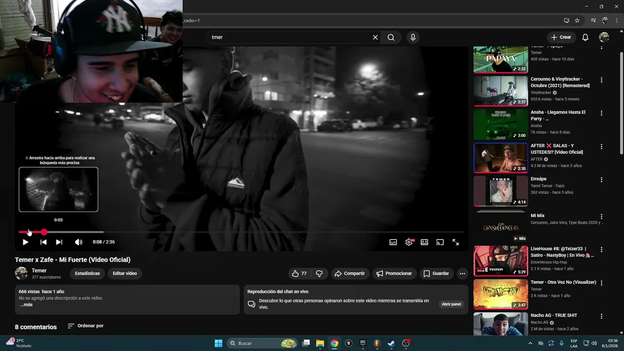Play AFTER SALAS Y USTEDES video
This screenshot has height=351, width=624.
point(501,157)
